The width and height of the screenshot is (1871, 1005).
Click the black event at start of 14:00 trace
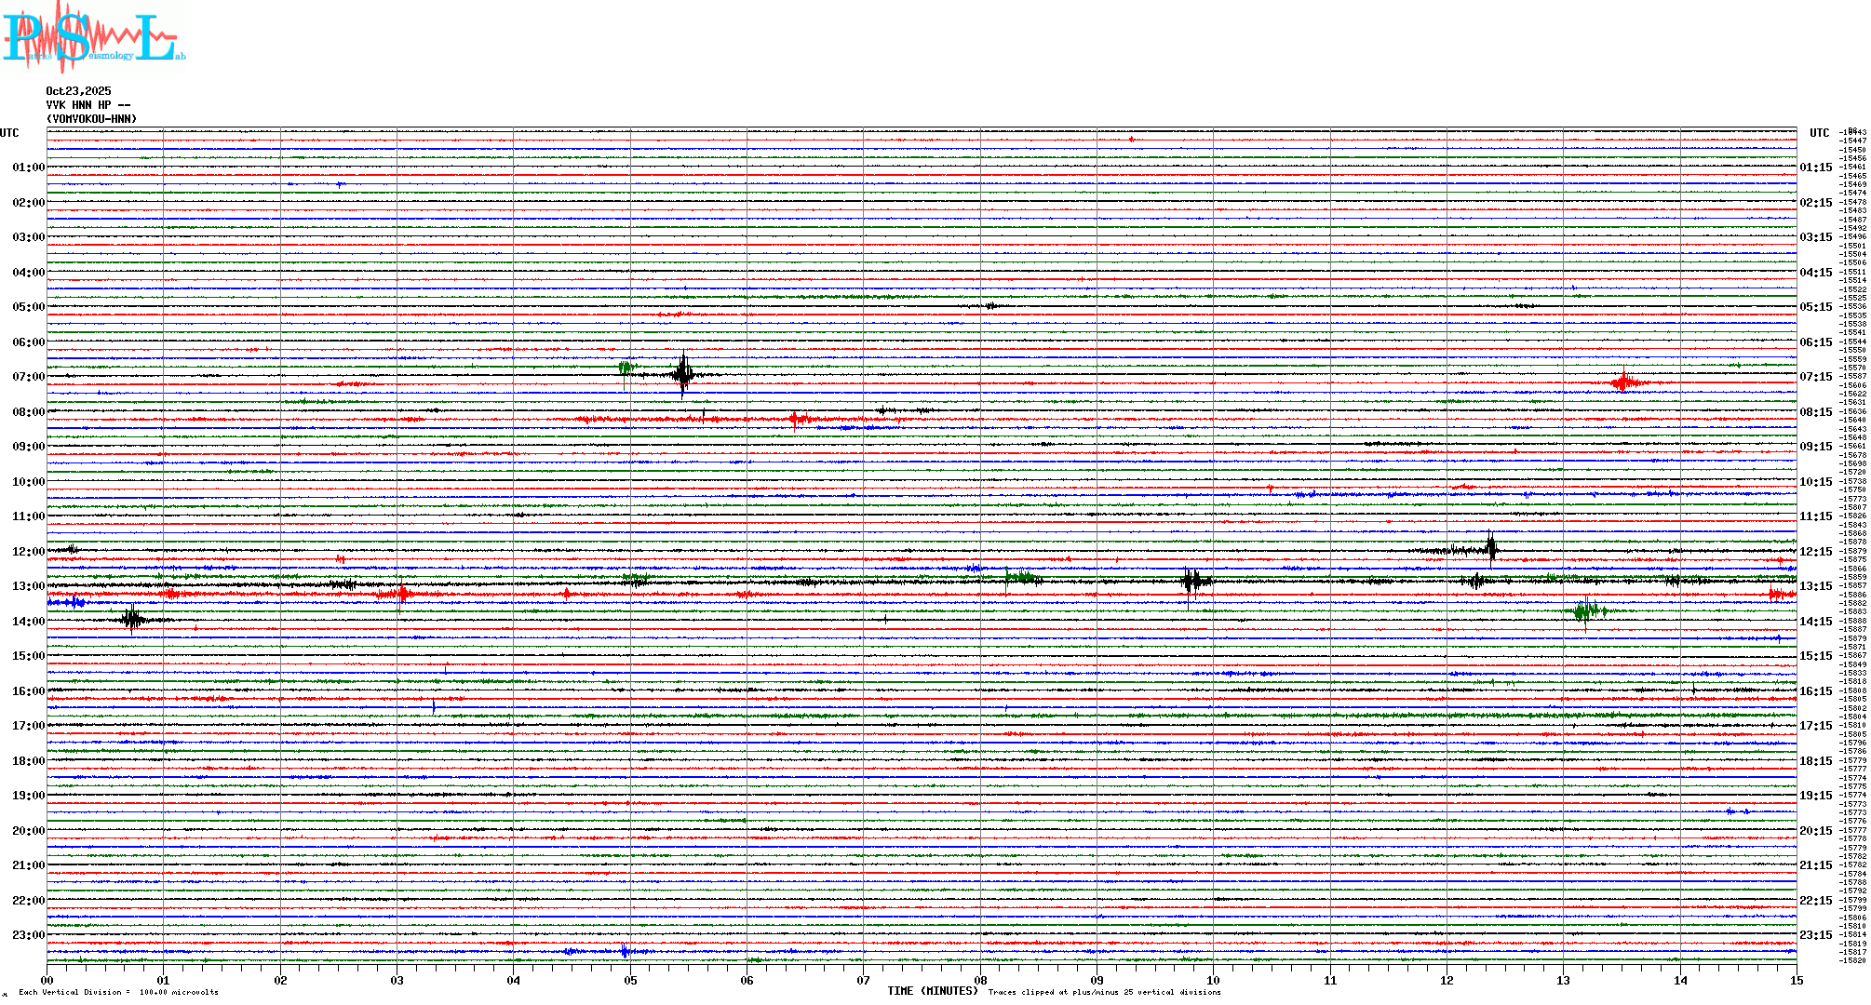132,619
